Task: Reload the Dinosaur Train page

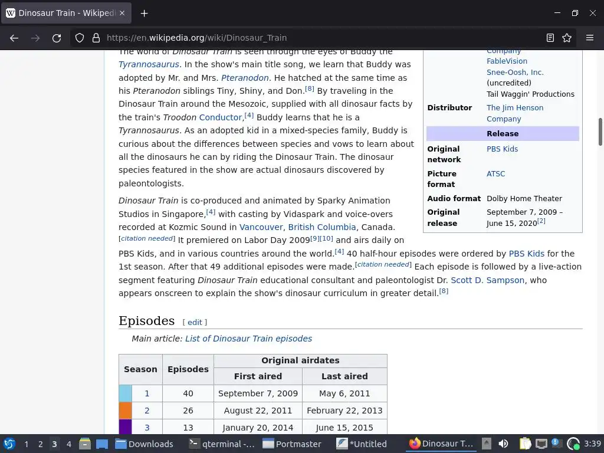Action: click(57, 38)
